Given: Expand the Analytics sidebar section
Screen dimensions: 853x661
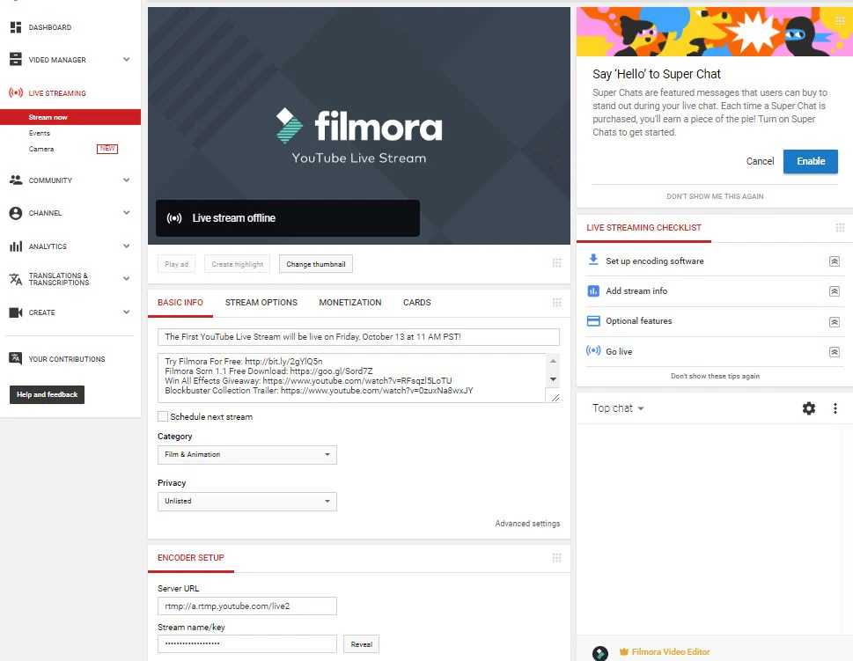Looking at the screenshot, I should click(126, 246).
